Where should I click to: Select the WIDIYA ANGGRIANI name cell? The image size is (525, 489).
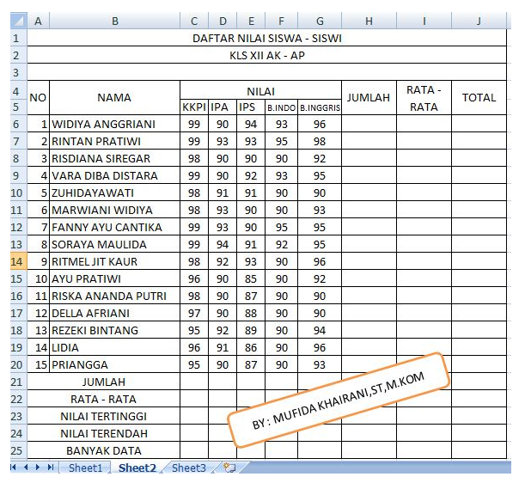[x=114, y=124]
